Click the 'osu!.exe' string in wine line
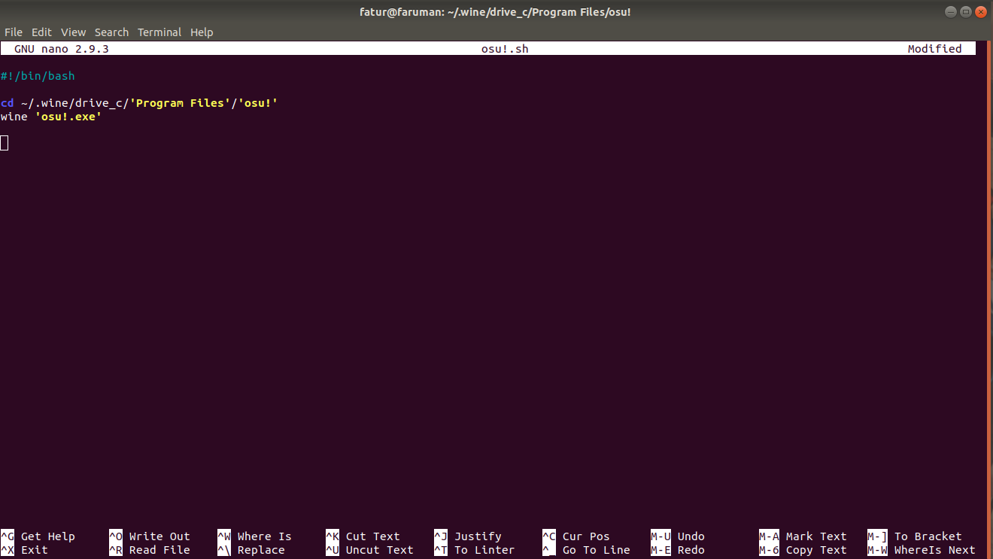This screenshot has height=559, width=993. pos(68,117)
